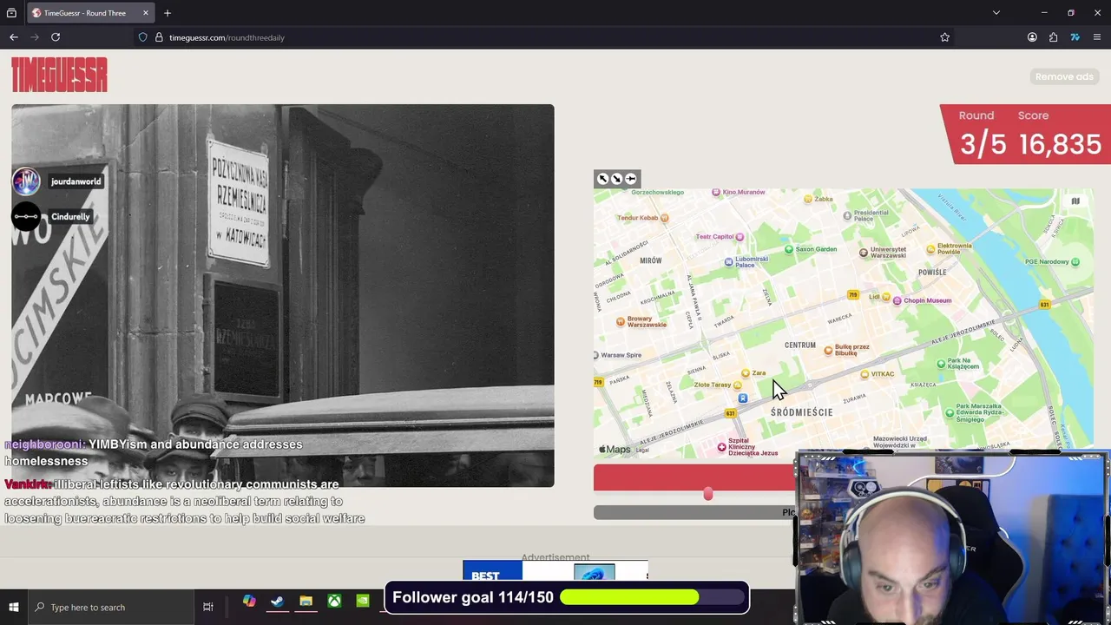Click the Żabka store marker

click(x=808, y=199)
